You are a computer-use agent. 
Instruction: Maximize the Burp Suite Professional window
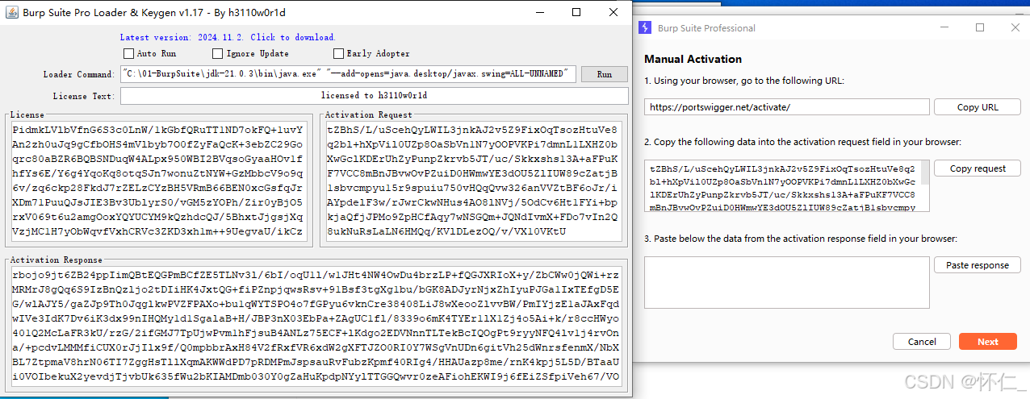(980, 27)
